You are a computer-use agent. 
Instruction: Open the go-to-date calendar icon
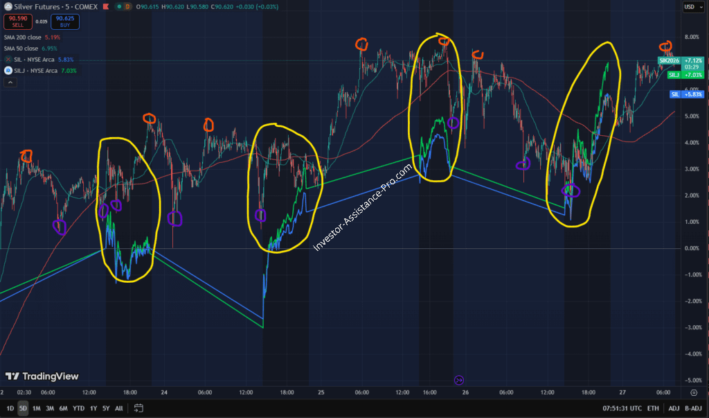pyautogui.click(x=138, y=408)
